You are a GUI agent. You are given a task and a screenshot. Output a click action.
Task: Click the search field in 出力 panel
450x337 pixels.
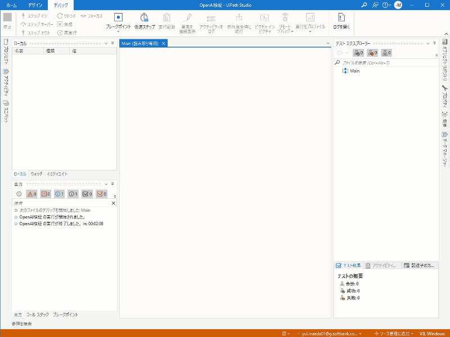61,203
